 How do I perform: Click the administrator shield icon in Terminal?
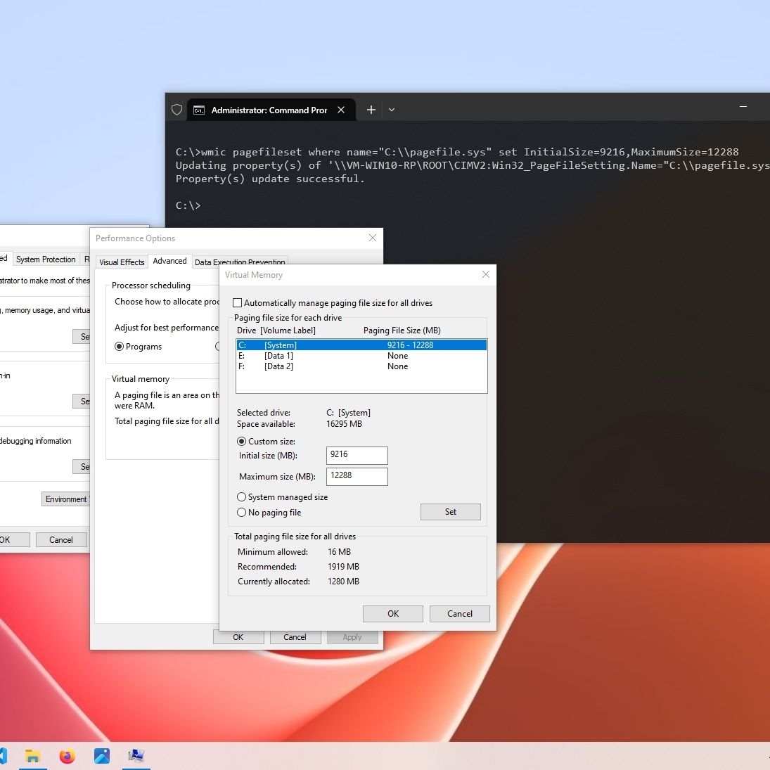177,110
